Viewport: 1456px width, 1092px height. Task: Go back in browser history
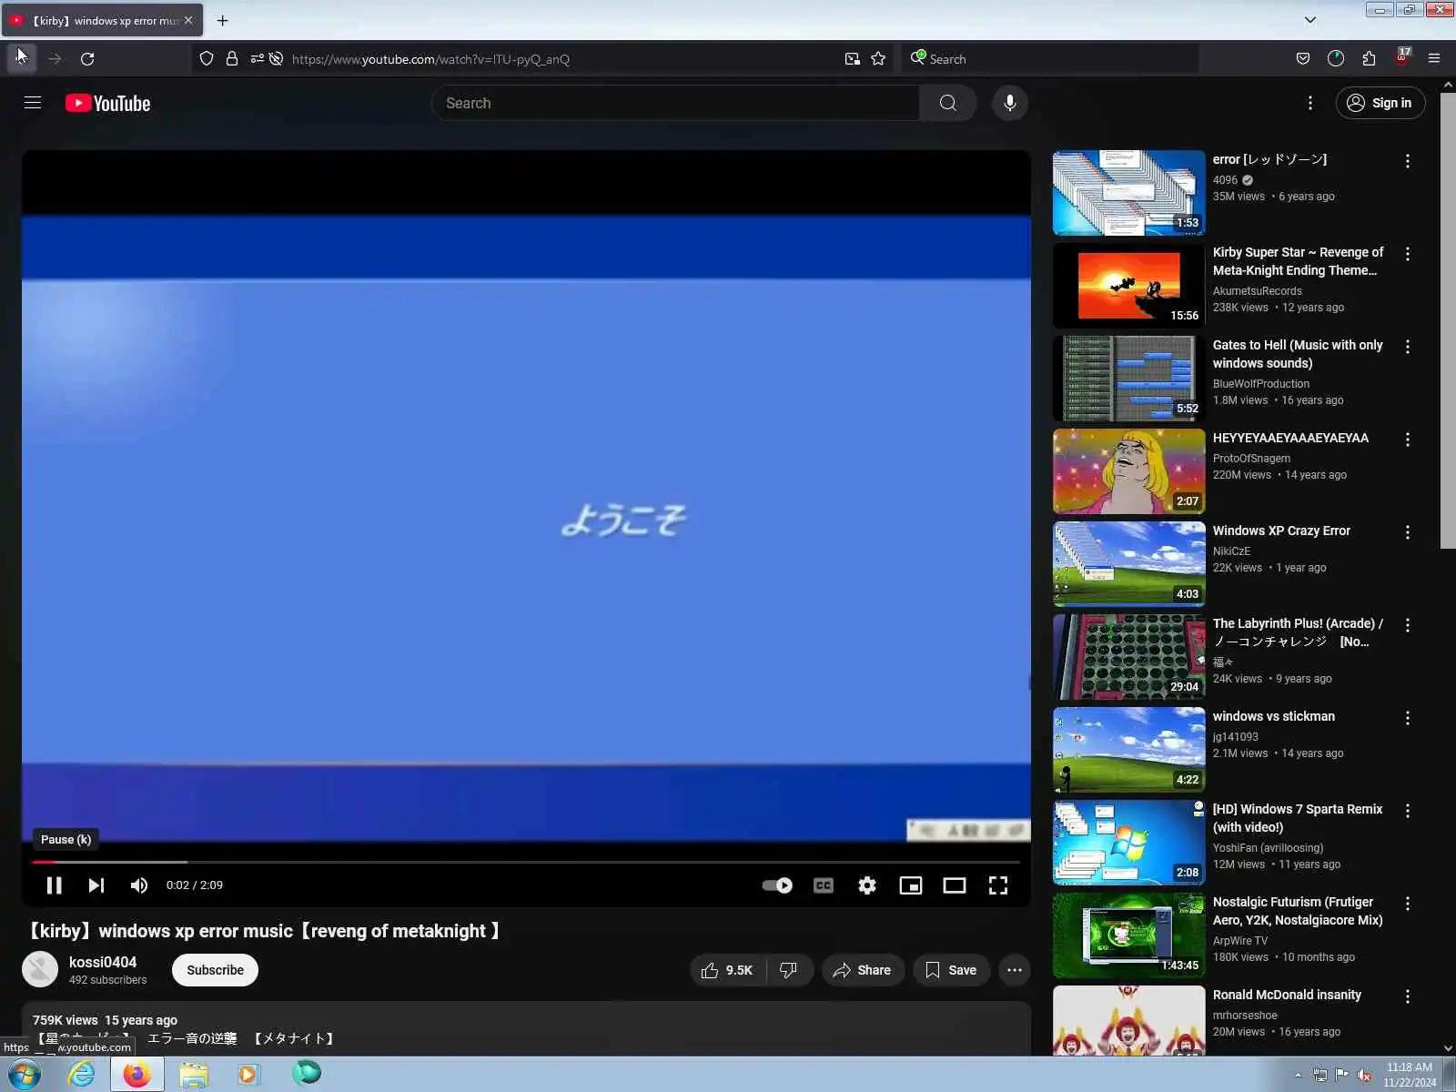pyautogui.click(x=22, y=59)
